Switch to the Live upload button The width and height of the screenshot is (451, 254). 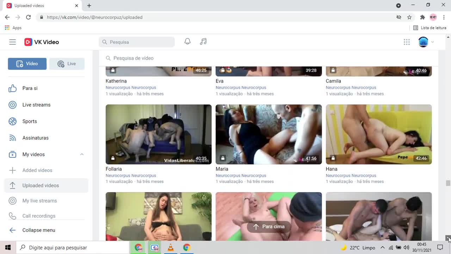tap(67, 64)
